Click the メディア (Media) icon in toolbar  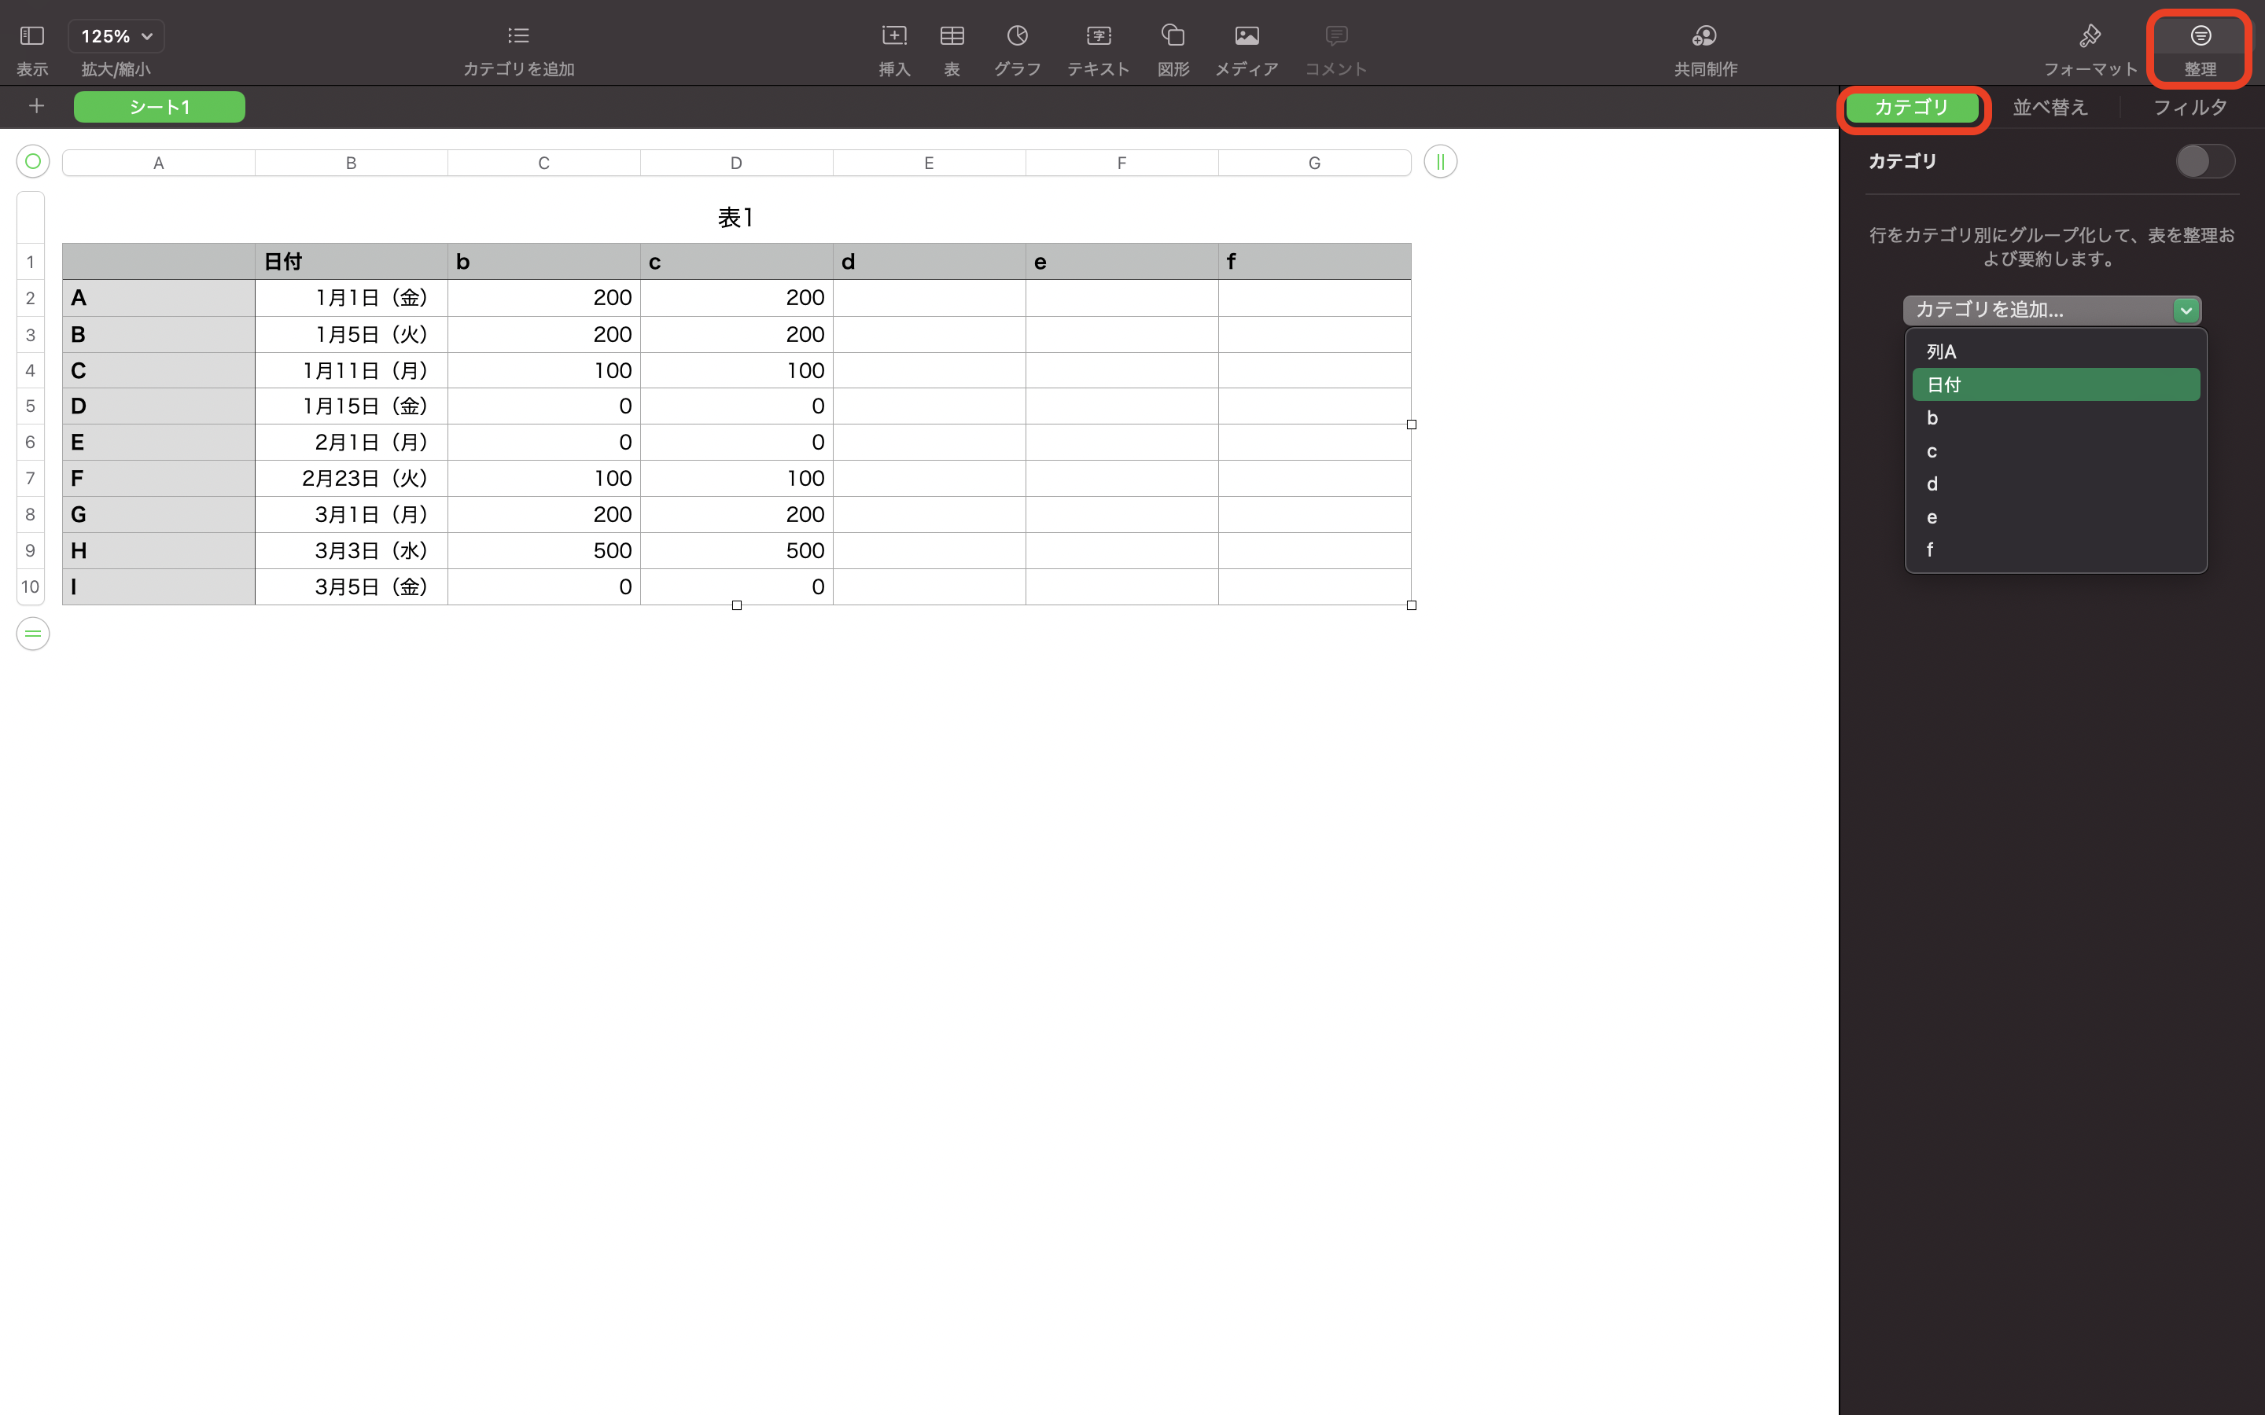(x=1244, y=36)
